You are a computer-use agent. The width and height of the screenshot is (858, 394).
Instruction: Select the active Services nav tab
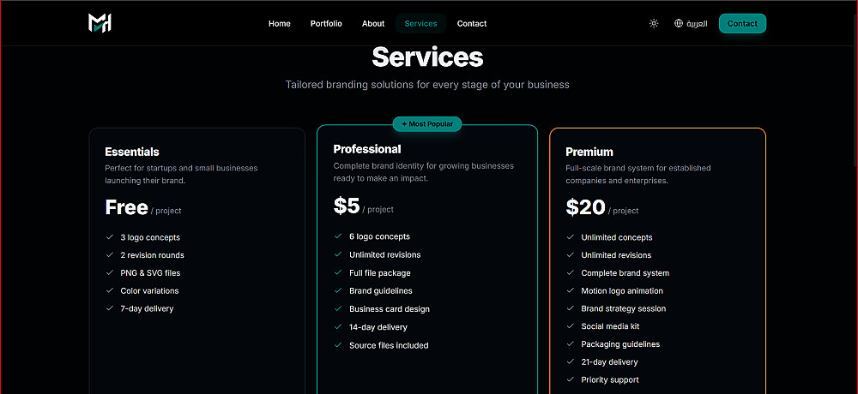pyautogui.click(x=420, y=23)
